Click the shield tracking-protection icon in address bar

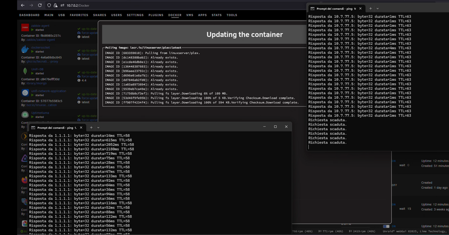click(49, 5)
